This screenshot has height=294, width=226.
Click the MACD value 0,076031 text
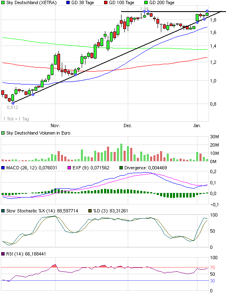pos(48,168)
